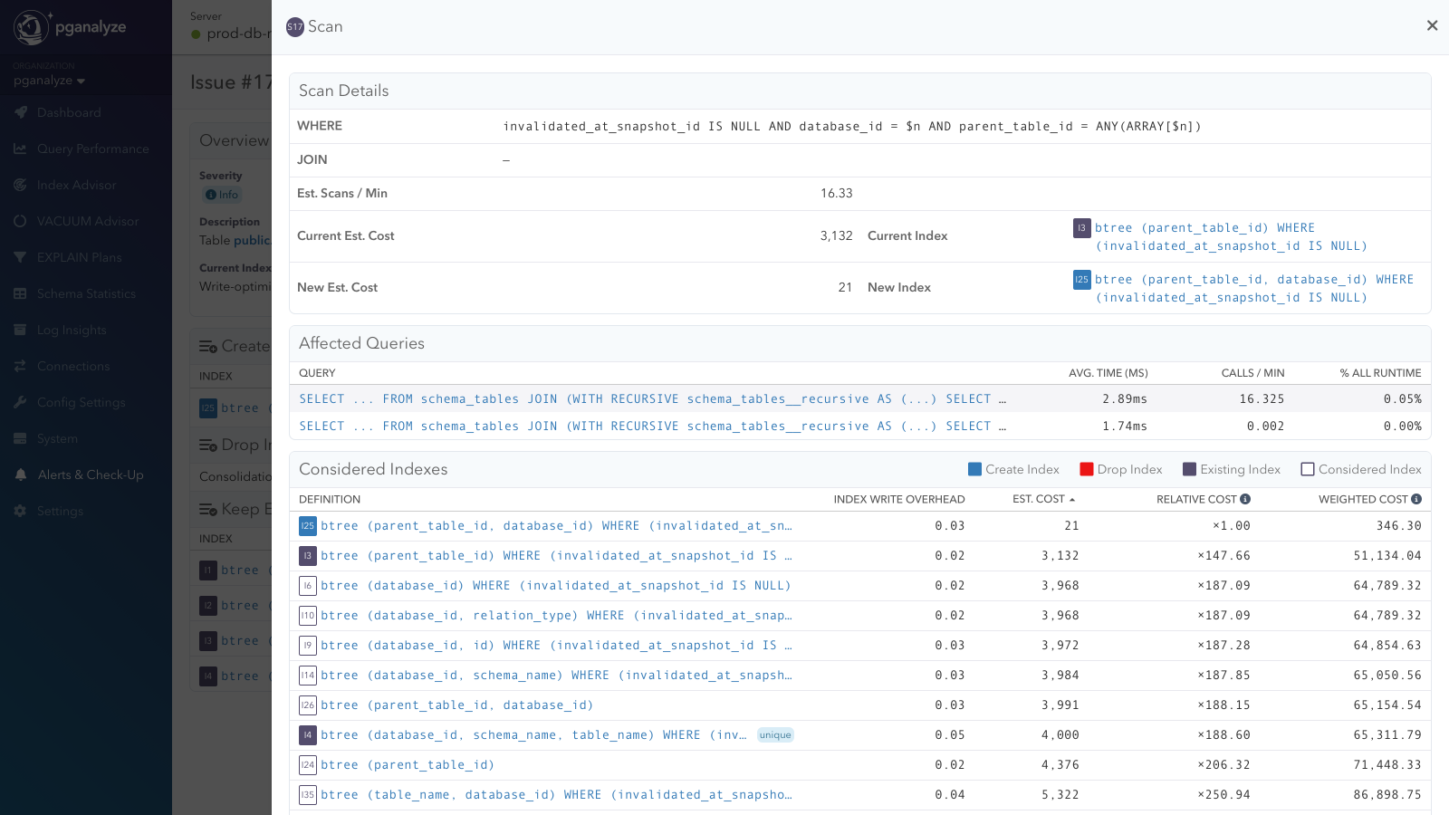The height and width of the screenshot is (815, 1449).
Task: Open the btree (table_name, database_id) index link
Action: (x=556, y=795)
